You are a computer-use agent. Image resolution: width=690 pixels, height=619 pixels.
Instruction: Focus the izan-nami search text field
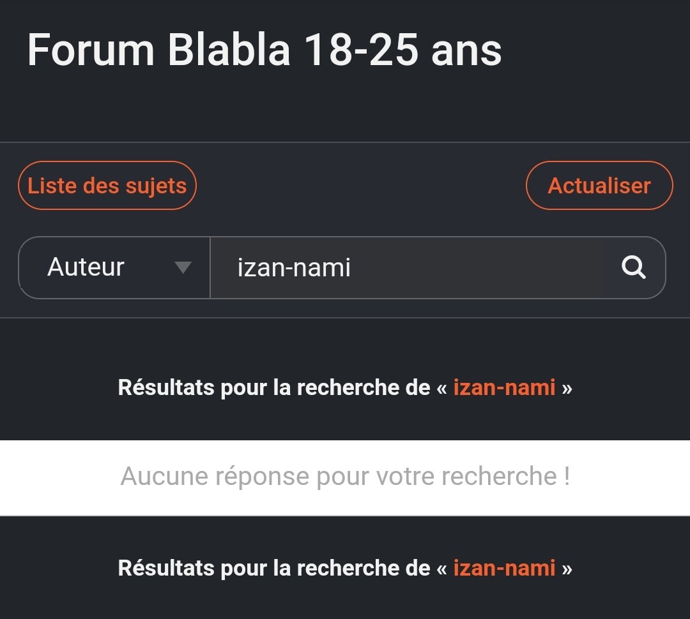tap(407, 267)
